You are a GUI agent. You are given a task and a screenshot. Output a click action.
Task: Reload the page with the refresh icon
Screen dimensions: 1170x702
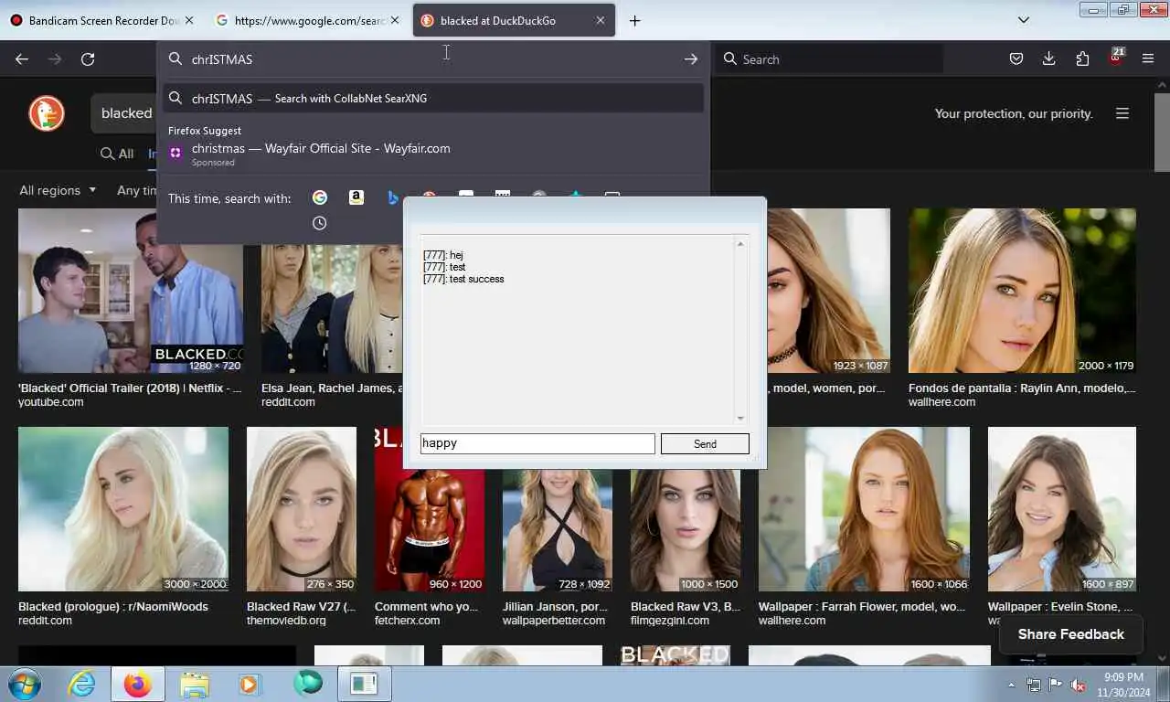click(88, 58)
